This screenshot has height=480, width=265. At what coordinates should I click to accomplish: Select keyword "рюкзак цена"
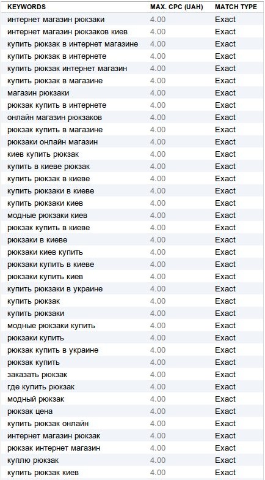30,411
